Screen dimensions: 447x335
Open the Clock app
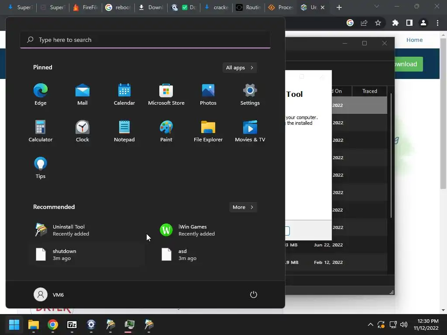pyautogui.click(x=83, y=131)
